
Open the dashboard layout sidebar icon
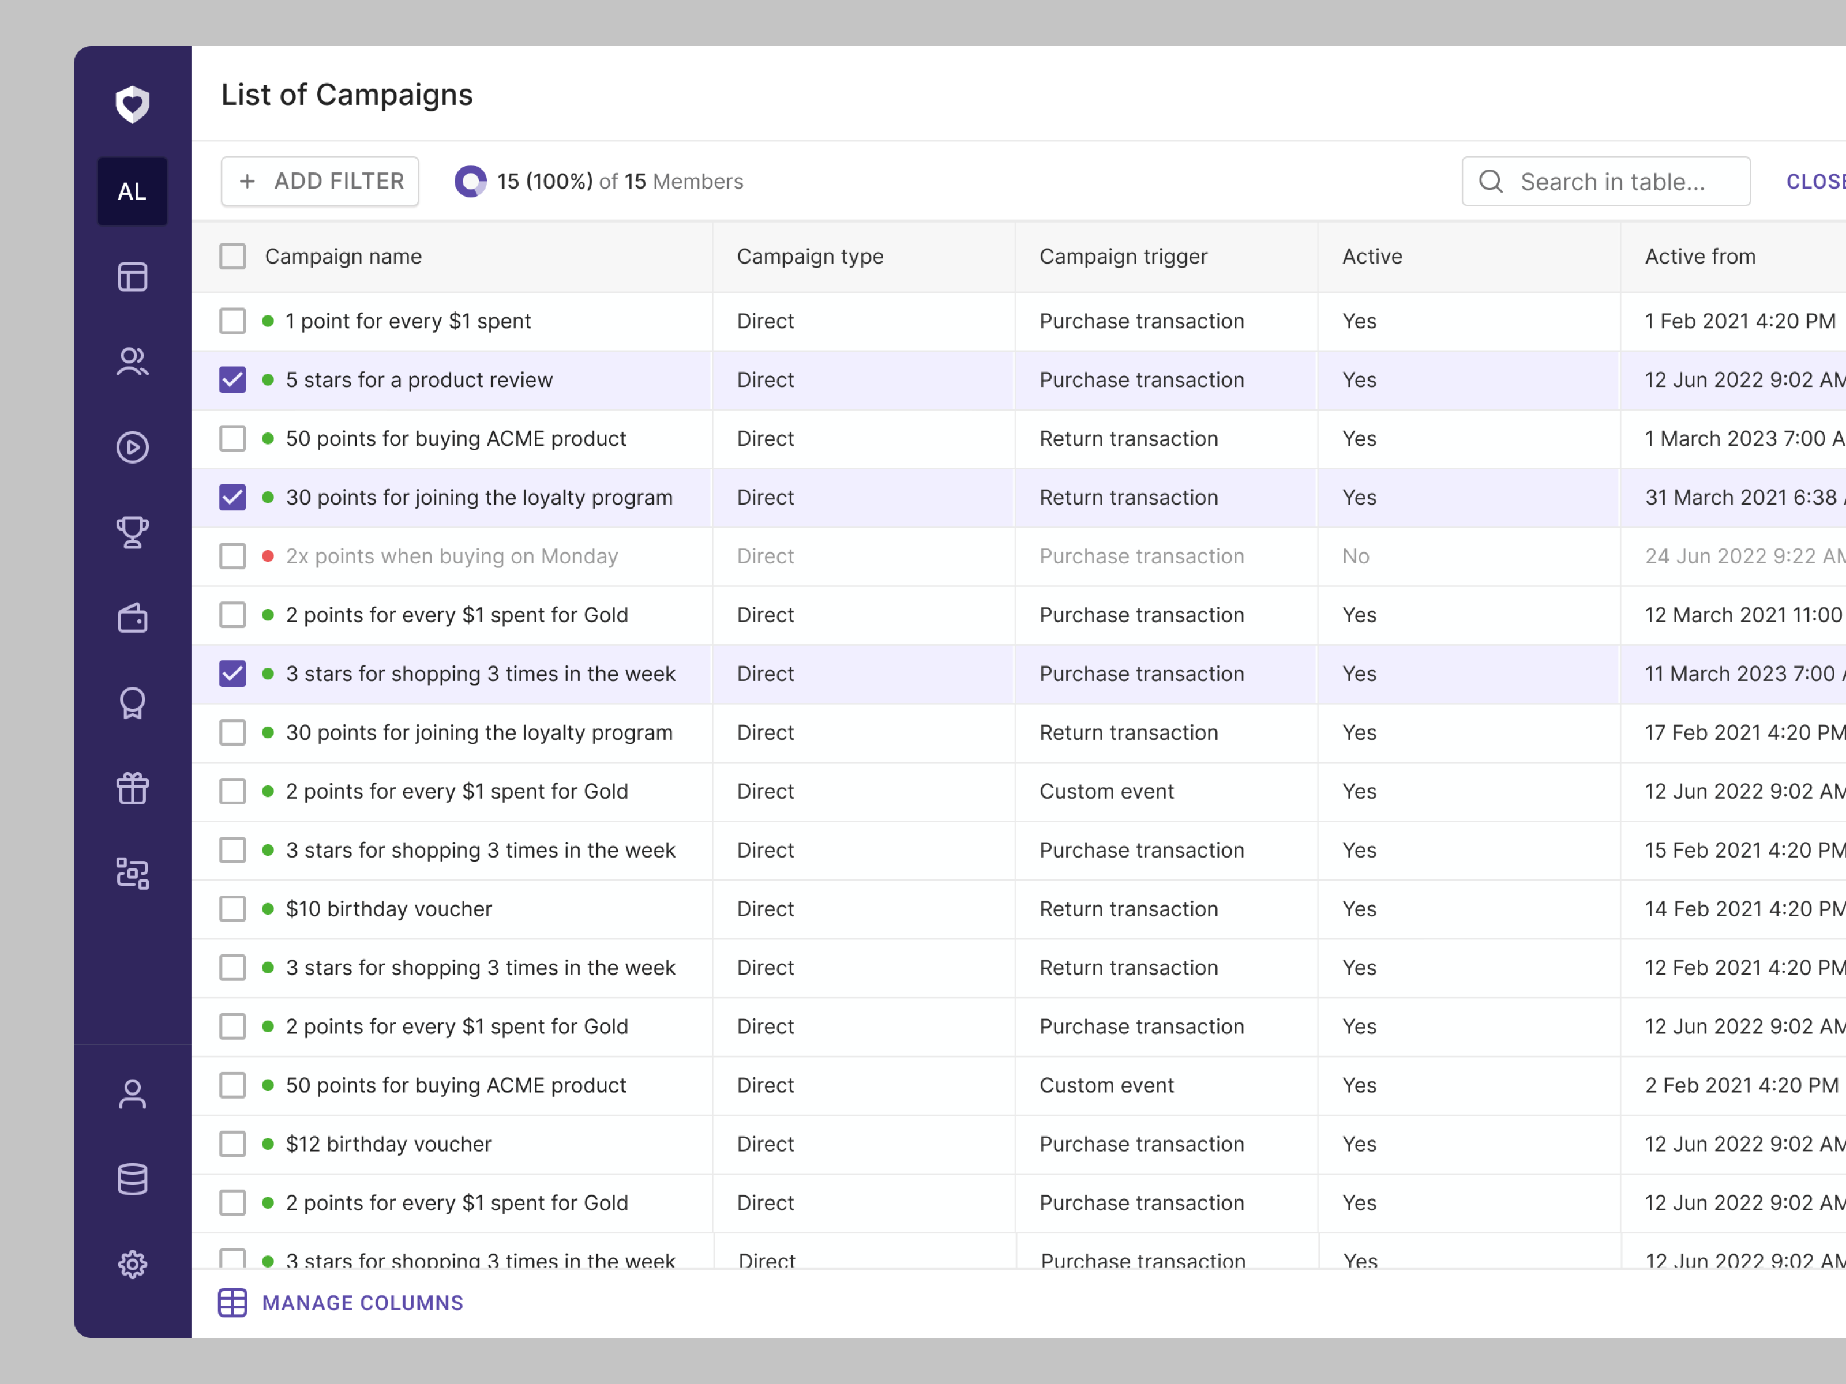click(x=132, y=277)
